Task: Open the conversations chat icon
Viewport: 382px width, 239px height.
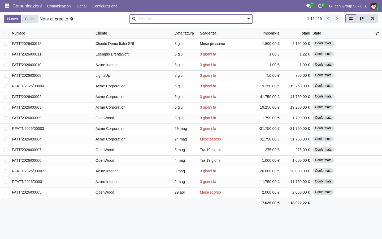Action: tap(309, 6)
